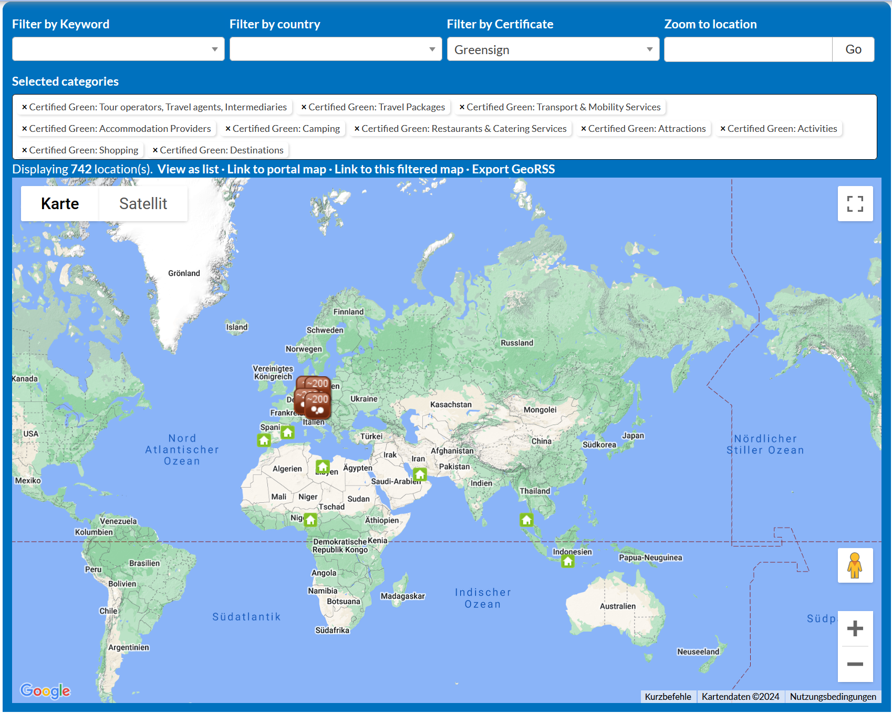Open the Greensign certificate dropdown

coord(553,49)
